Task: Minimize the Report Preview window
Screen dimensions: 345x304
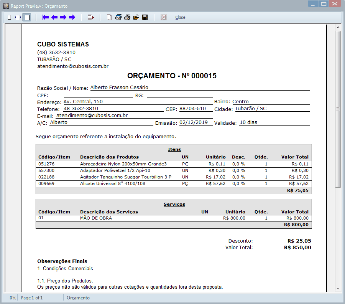Action: coord(313,4)
